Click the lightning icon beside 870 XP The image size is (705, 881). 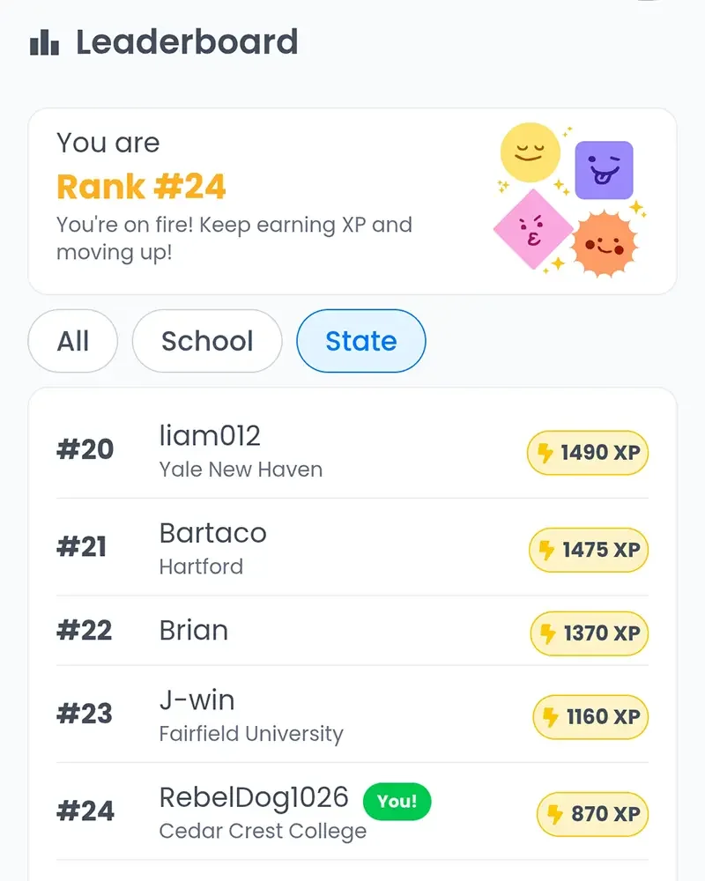click(555, 814)
